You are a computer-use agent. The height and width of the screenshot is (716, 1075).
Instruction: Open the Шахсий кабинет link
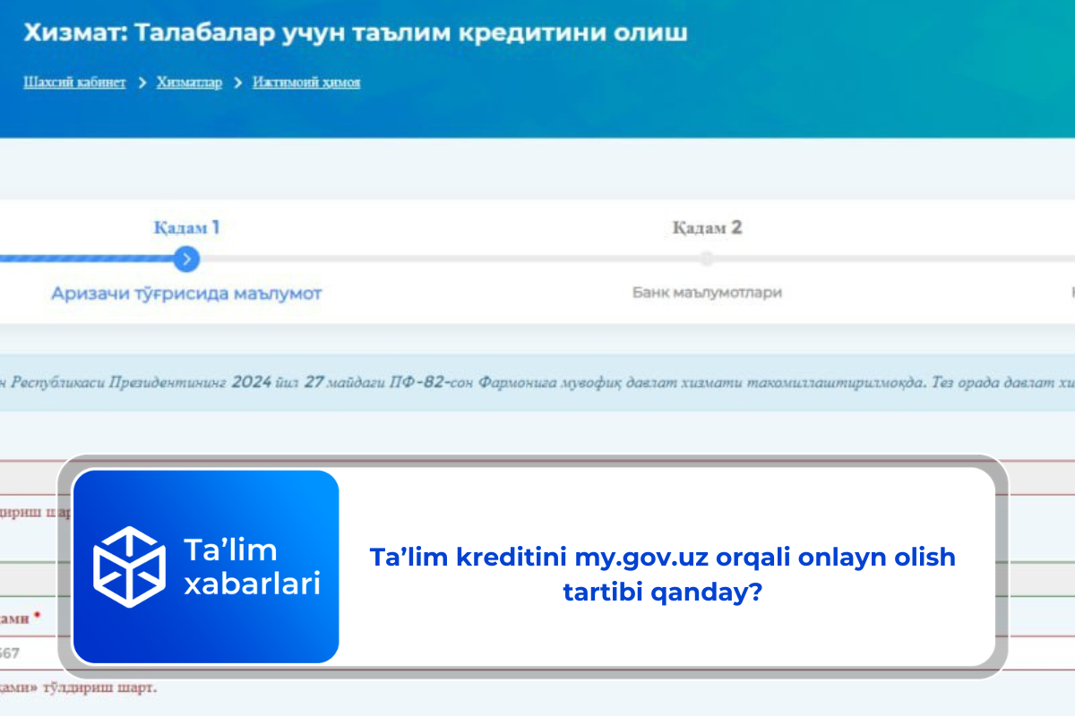coord(74,81)
